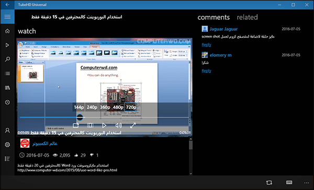Open Jaguar Jaguar's profile name

coord(223,29)
